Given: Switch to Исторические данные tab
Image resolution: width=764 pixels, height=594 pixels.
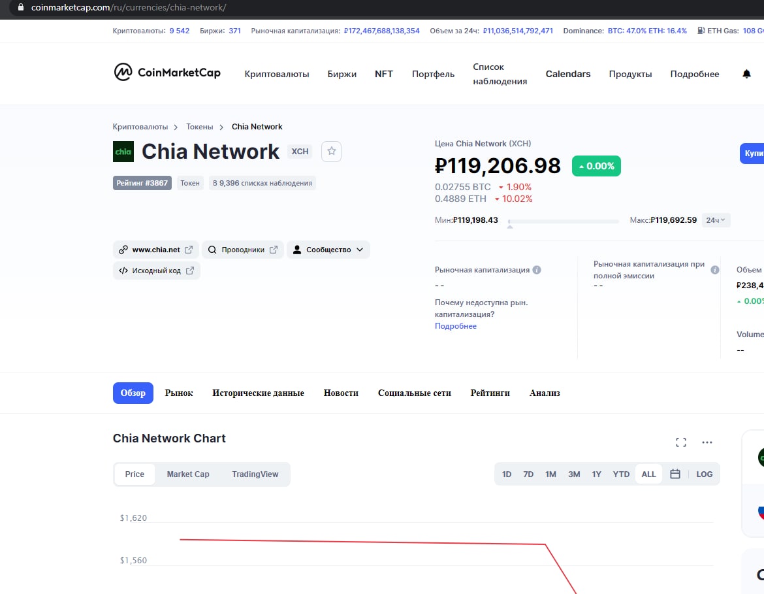Looking at the screenshot, I should (x=258, y=393).
